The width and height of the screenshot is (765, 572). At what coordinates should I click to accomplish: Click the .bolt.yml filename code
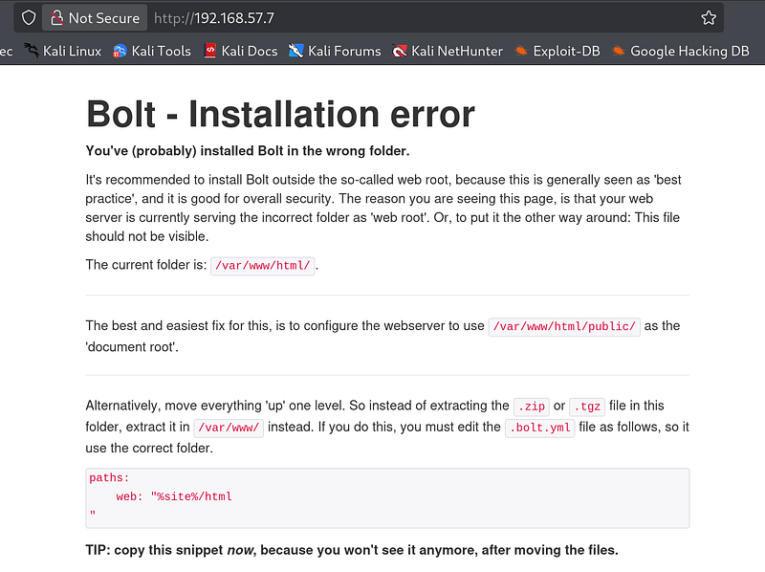540,428
